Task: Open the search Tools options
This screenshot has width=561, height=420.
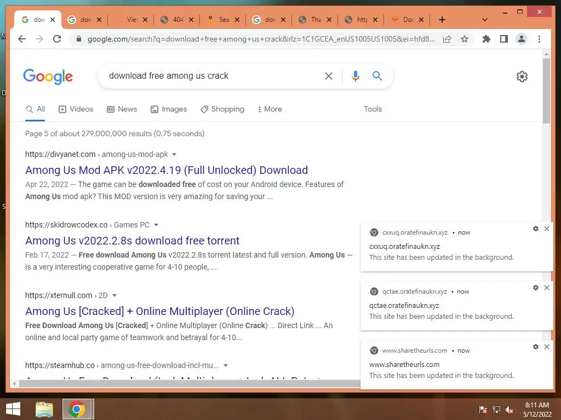Action: pyautogui.click(x=373, y=109)
